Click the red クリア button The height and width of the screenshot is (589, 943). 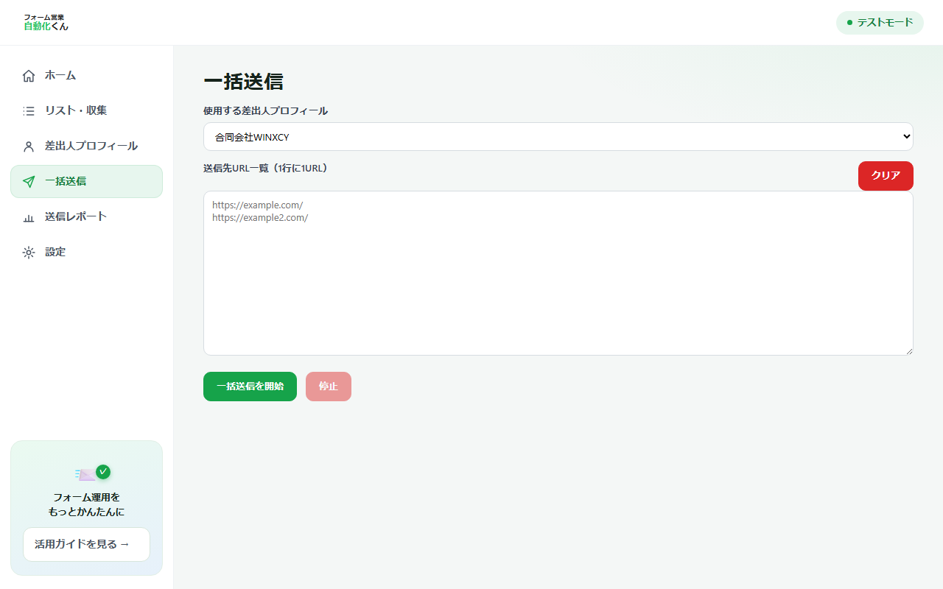(x=886, y=176)
